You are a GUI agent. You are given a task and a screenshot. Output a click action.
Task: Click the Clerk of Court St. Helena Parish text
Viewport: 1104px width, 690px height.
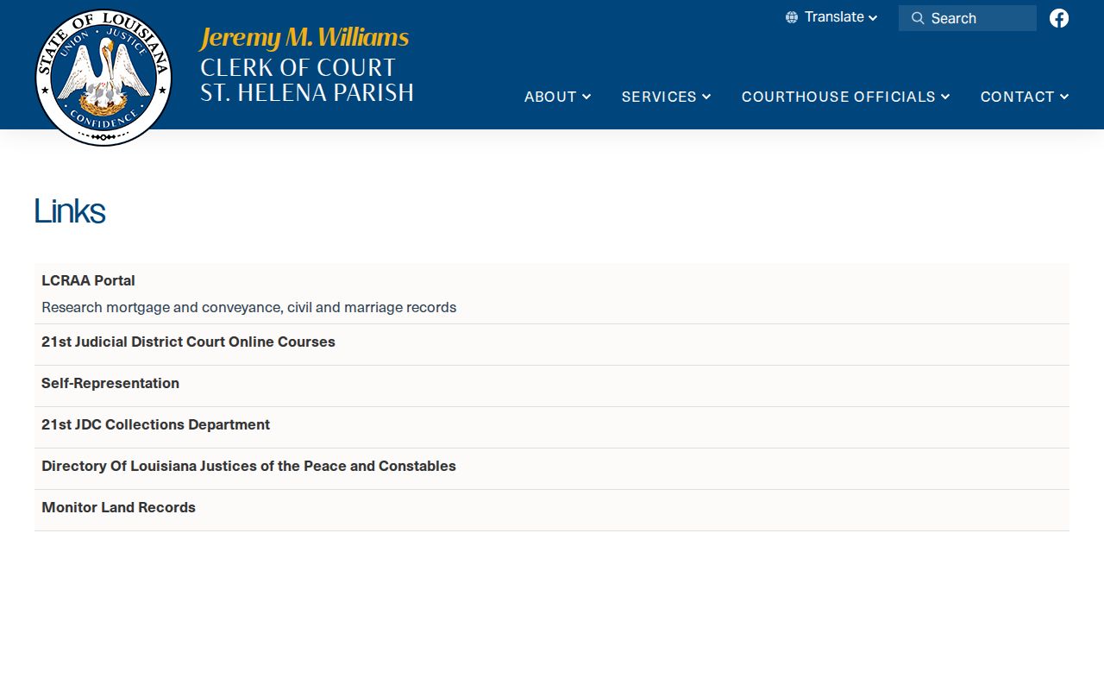(307, 80)
